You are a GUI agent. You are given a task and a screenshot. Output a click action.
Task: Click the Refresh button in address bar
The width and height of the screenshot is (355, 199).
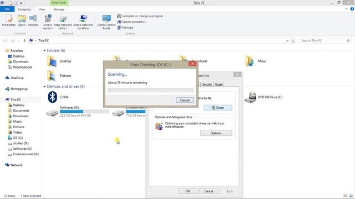click(293, 41)
